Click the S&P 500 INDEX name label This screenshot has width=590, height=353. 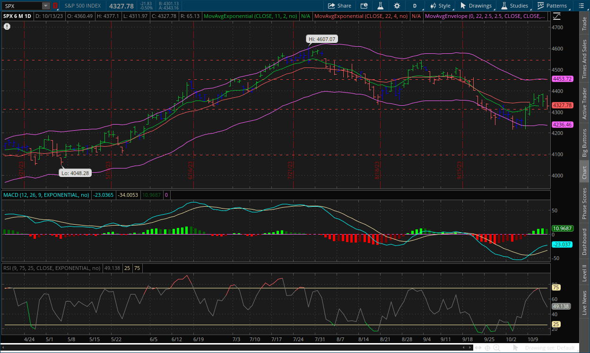pos(83,6)
